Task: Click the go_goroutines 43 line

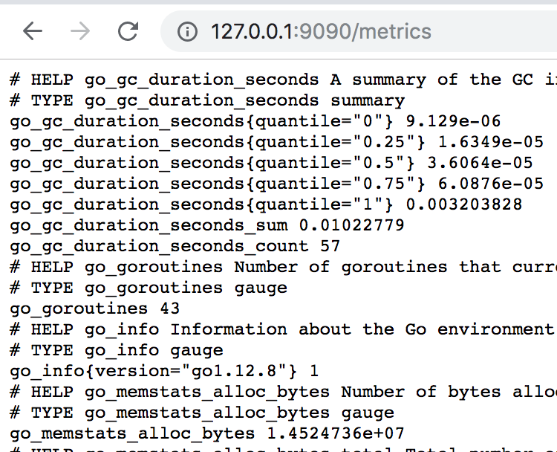Action: pos(95,309)
